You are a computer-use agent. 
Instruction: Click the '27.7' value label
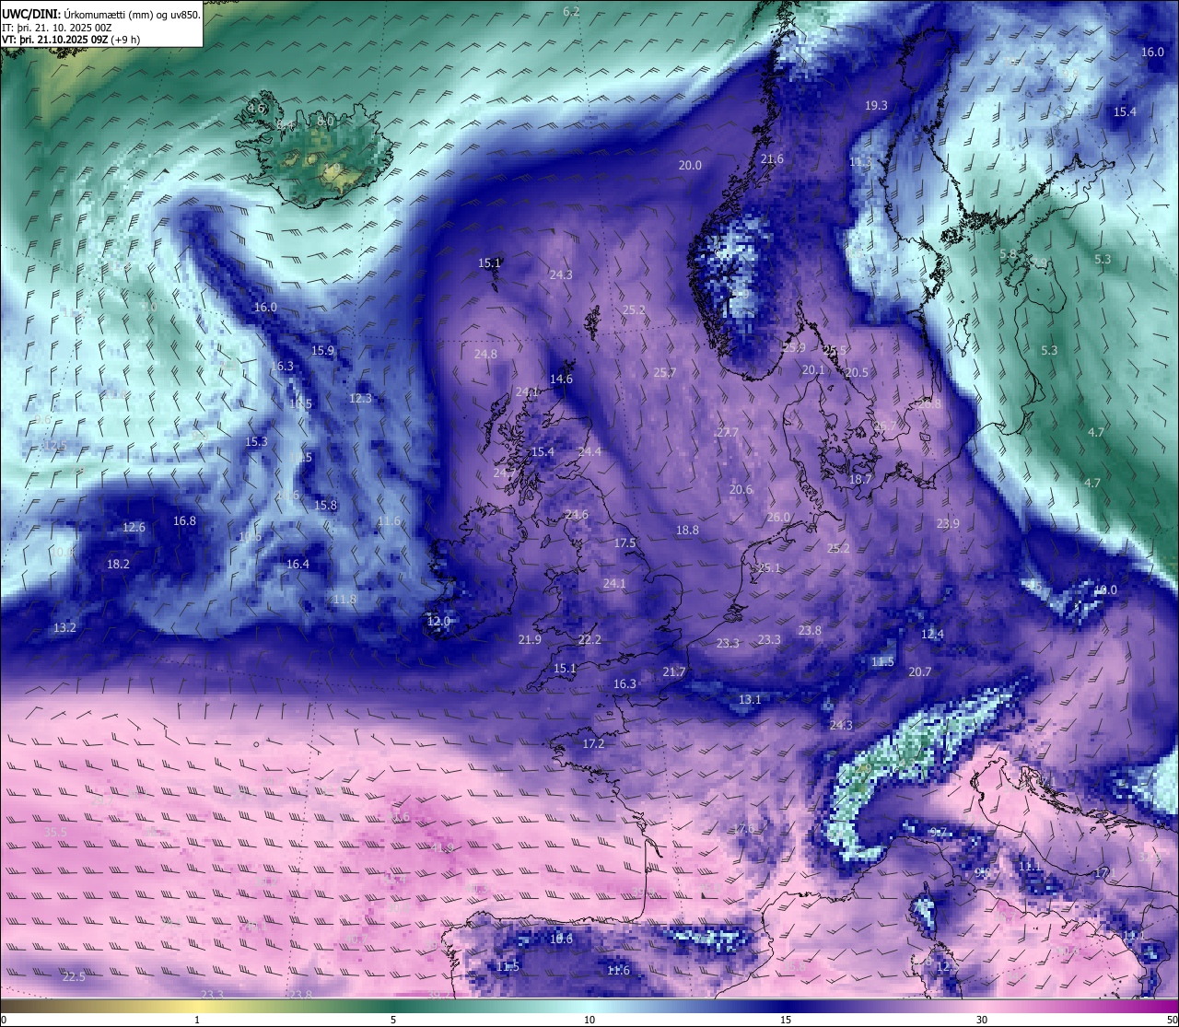click(728, 433)
